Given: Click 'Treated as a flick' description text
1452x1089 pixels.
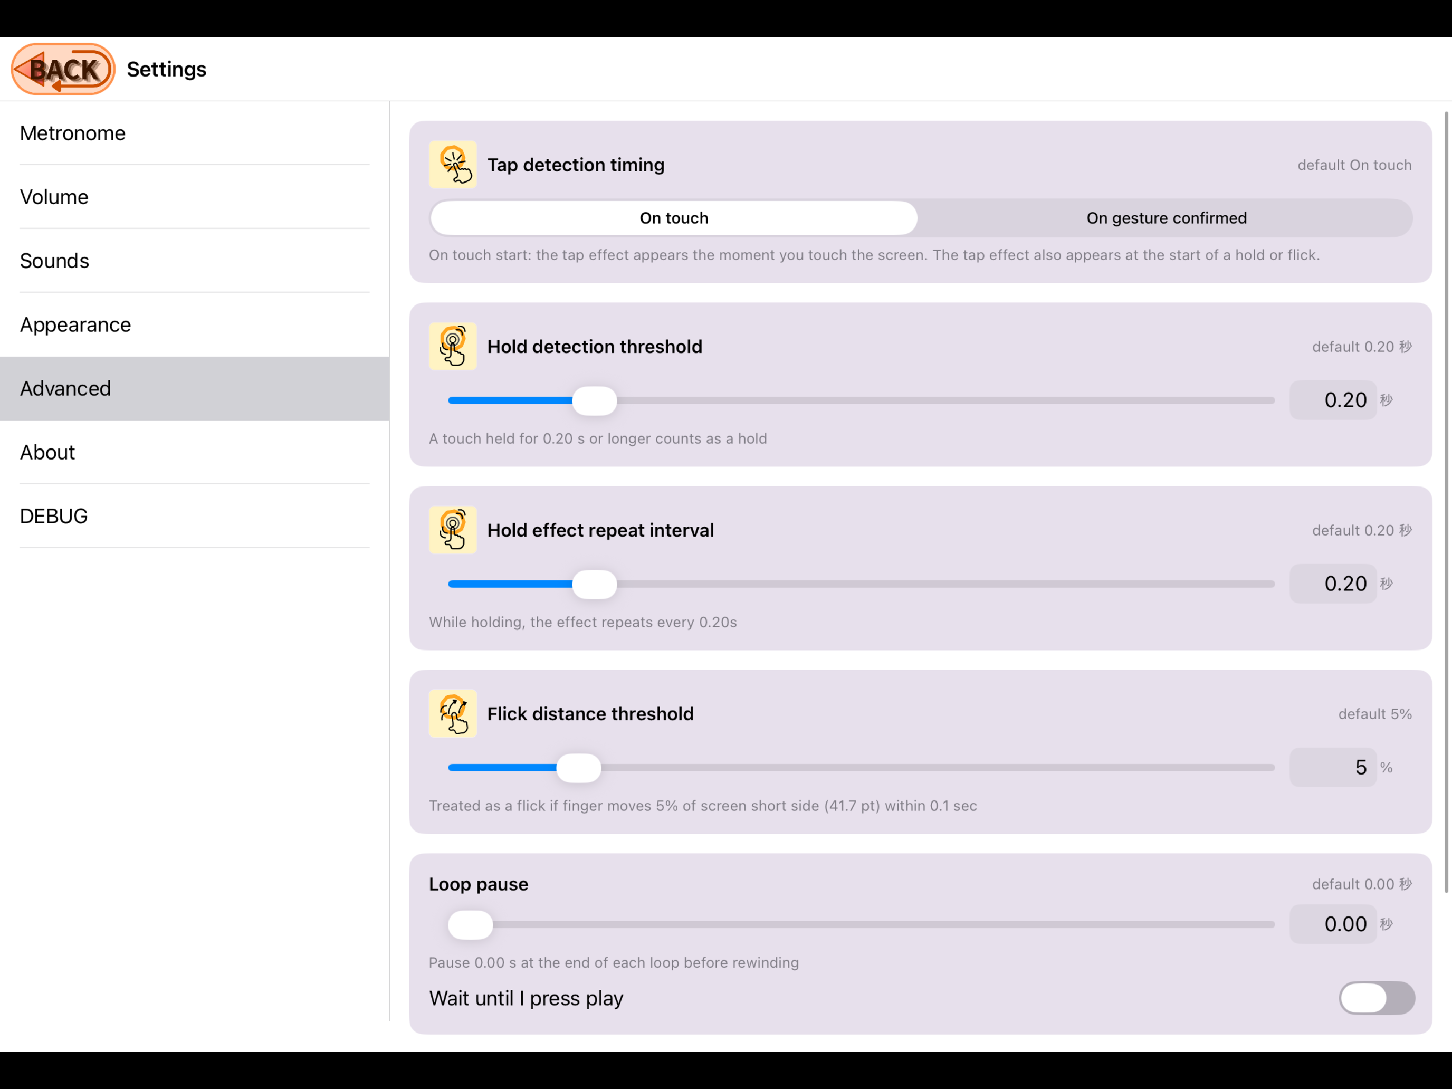Looking at the screenshot, I should (703, 806).
